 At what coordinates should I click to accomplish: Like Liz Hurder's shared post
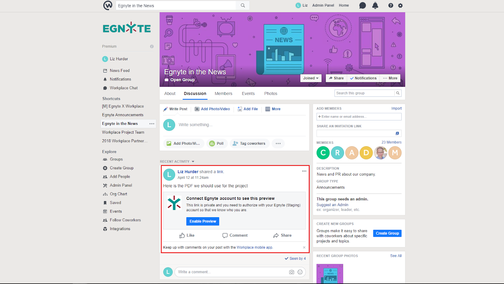tap(187, 235)
